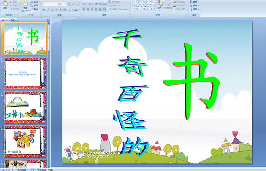The height and width of the screenshot is (171, 266).
Task: Select the Right Brace shape
Action: [x=151, y=9]
